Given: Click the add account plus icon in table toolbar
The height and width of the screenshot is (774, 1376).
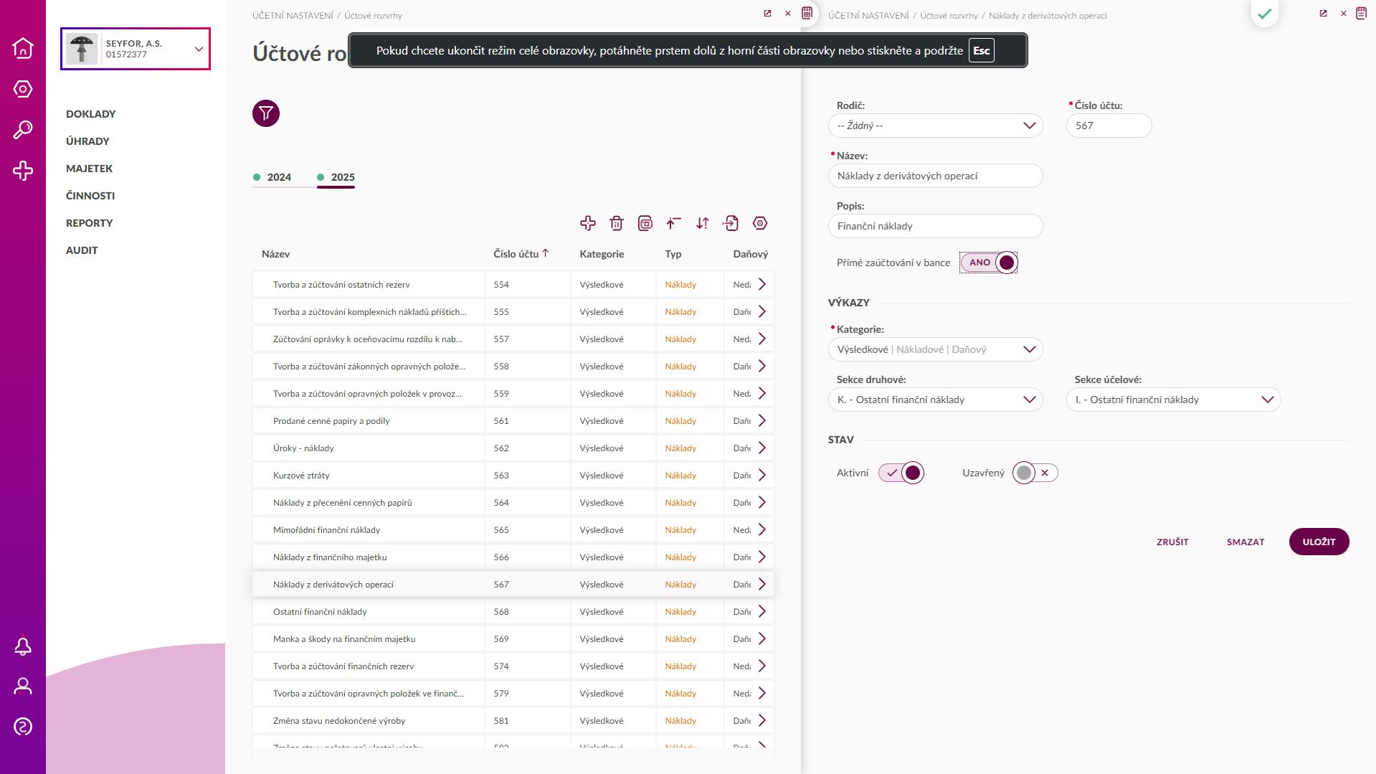Looking at the screenshot, I should click(588, 223).
